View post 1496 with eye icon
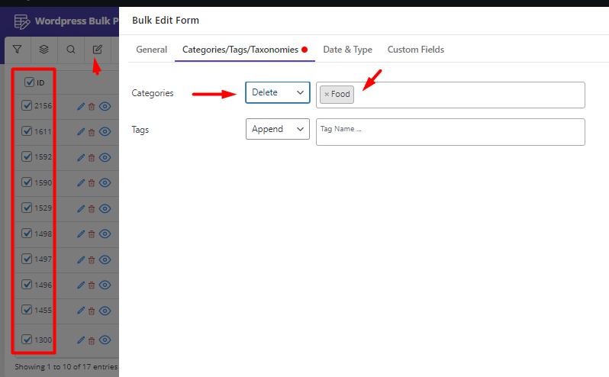This screenshot has width=609, height=377. point(105,285)
